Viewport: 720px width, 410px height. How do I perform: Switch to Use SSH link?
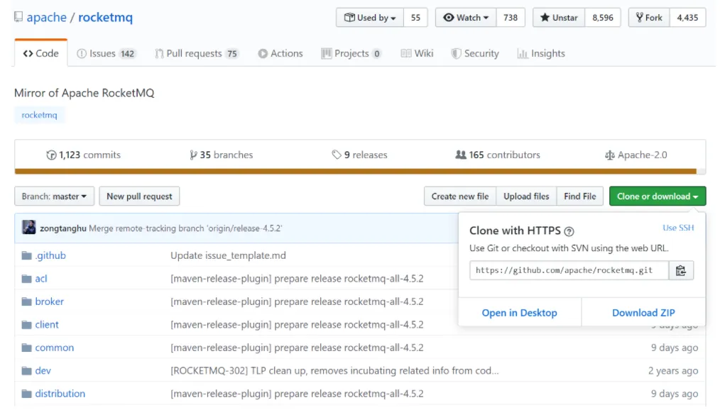click(678, 228)
